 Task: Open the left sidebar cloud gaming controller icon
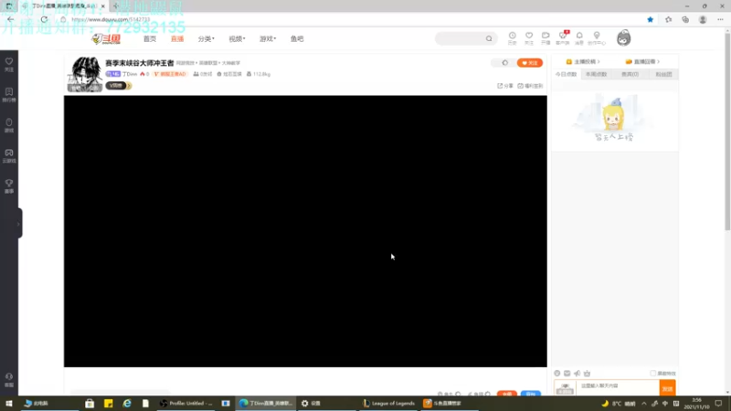coord(9,155)
